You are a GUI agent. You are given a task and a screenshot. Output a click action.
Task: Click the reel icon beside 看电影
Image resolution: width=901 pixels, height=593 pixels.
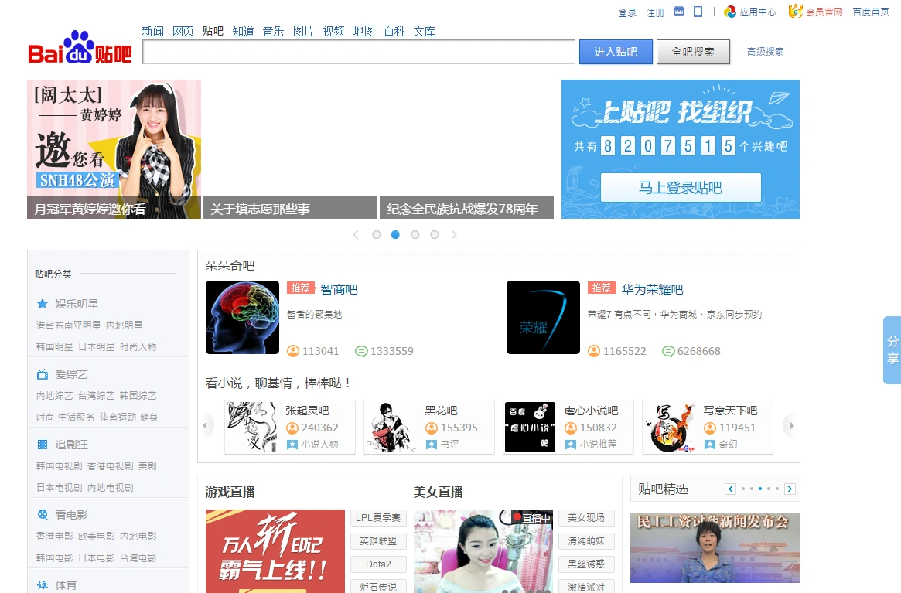[43, 515]
